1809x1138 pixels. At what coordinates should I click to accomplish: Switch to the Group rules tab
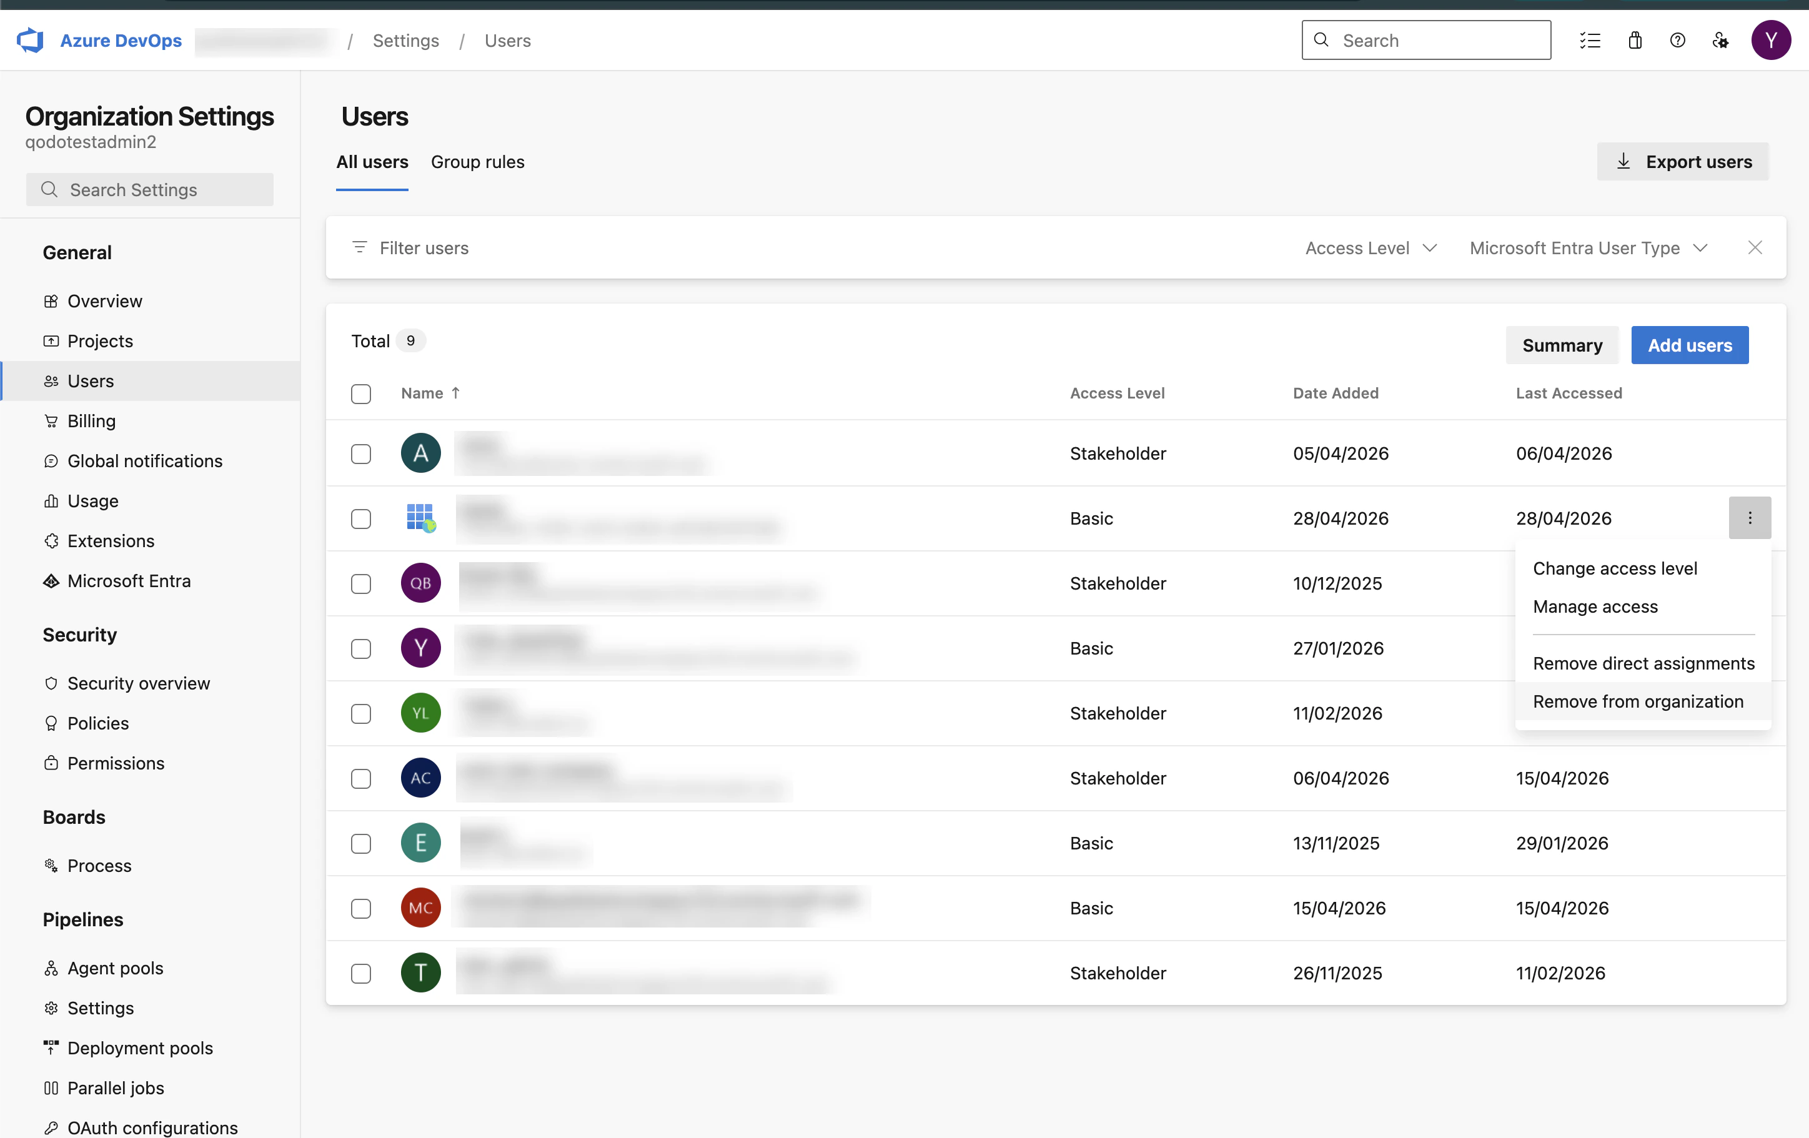[x=477, y=162]
